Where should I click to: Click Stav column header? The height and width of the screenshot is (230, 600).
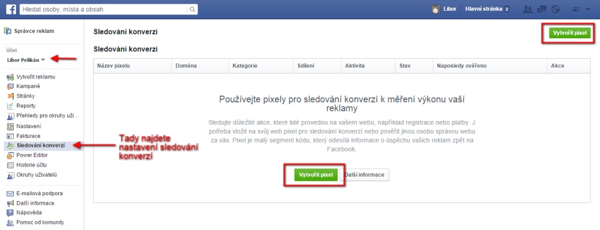click(x=414, y=66)
